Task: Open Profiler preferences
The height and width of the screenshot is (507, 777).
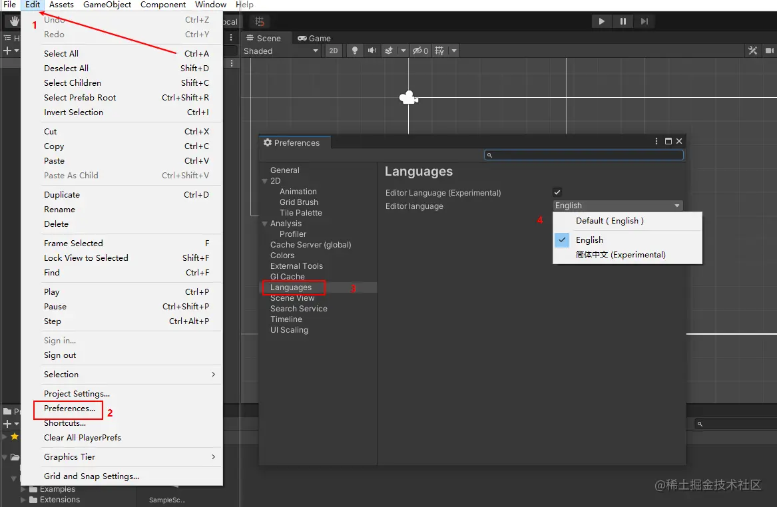Action: [293, 234]
